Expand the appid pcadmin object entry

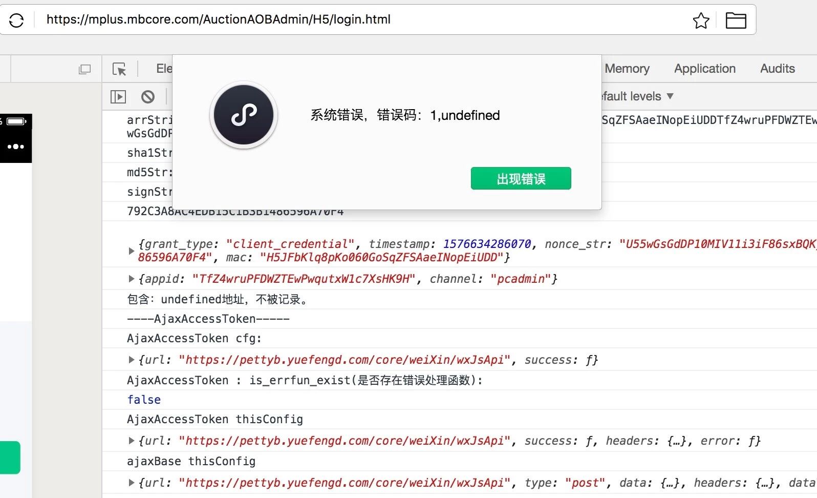pyautogui.click(x=132, y=279)
